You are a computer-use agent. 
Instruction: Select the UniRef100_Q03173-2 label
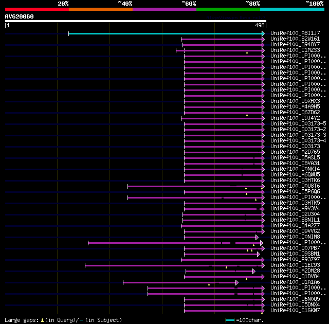pyautogui.click(x=298, y=129)
